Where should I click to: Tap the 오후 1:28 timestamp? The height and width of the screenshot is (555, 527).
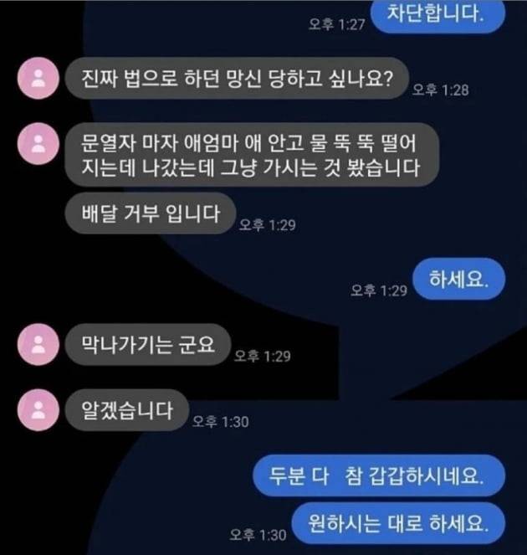point(440,90)
